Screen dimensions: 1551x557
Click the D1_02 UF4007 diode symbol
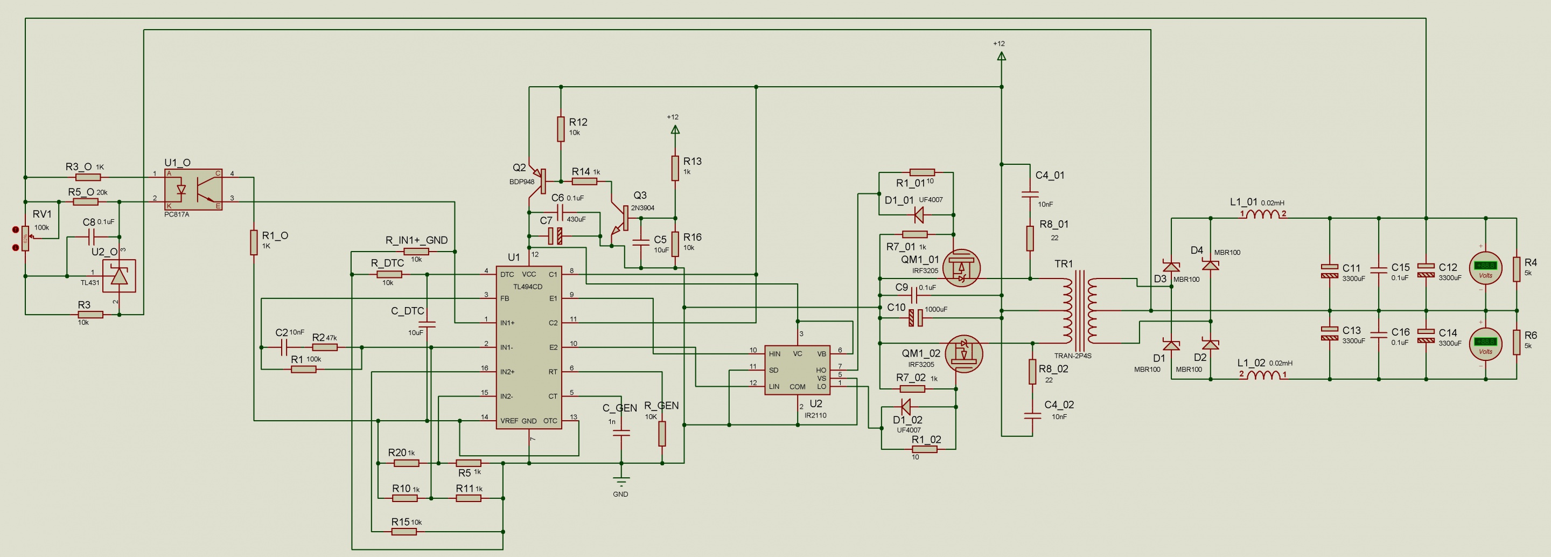[905, 407]
